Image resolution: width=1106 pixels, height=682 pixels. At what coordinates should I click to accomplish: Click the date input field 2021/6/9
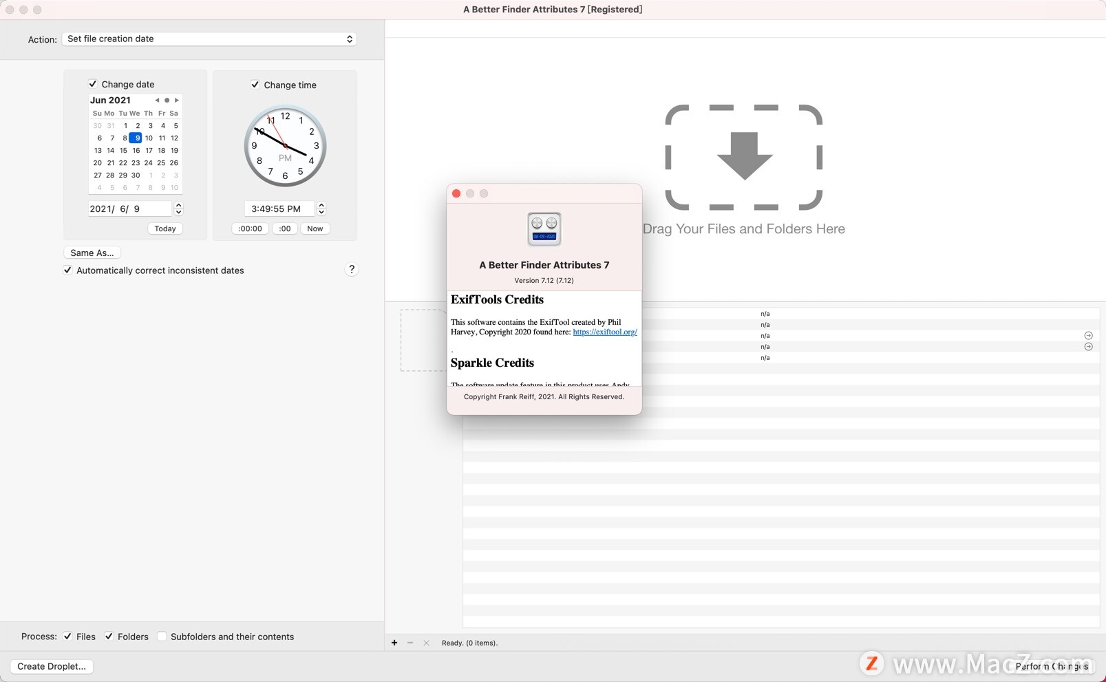(130, 209)
